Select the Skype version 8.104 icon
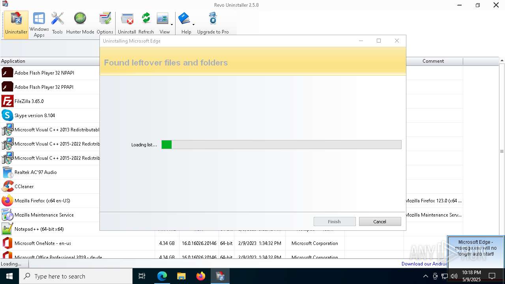Image resolution: width=505 pixels, height=284 pixels. pyautogui.click(x=7, y=116)
